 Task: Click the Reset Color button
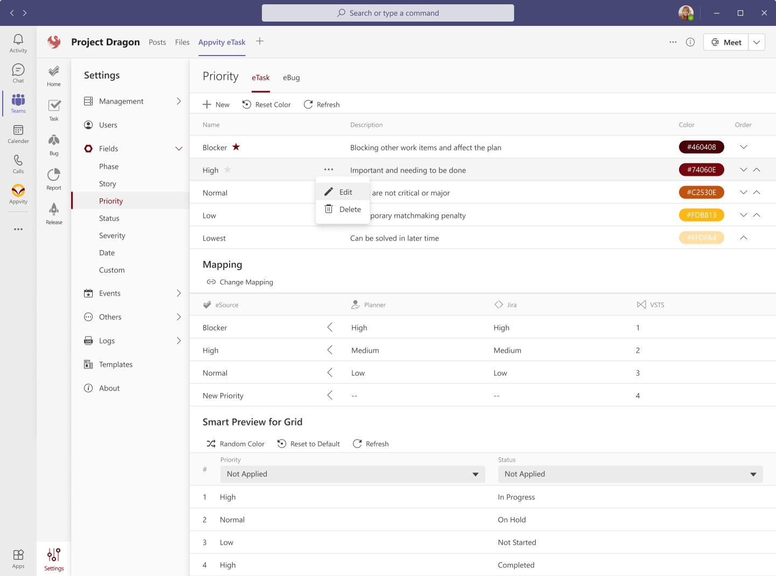pyautogui.click(x=267, y=105)
